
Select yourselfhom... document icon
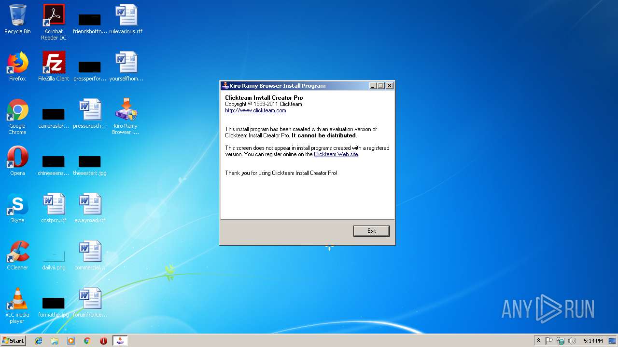pyautogui.click(x=126, y=67)
